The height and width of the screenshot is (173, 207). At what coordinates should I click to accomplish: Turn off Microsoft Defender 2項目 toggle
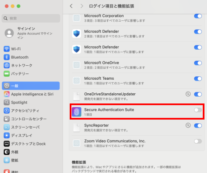click(198, 32)
